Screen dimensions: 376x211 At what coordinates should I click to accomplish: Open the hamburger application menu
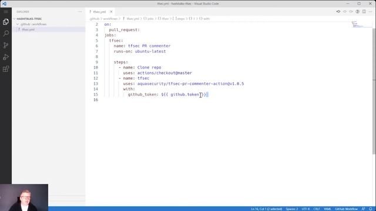pos(6,12)
